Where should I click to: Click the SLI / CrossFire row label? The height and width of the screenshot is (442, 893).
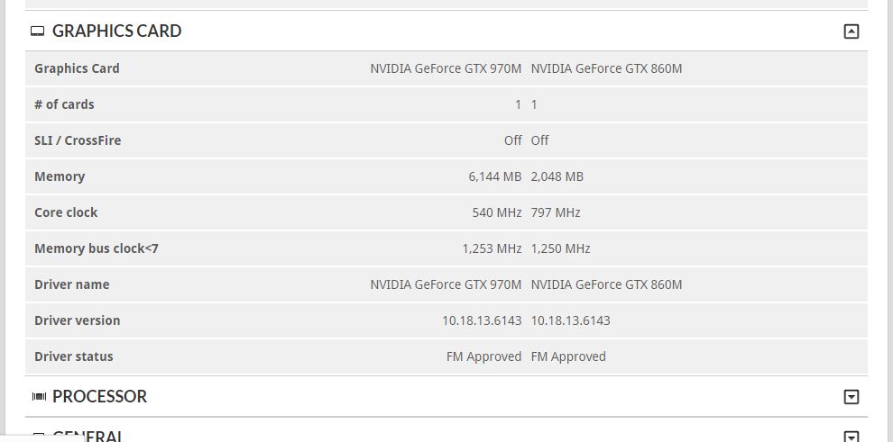pyautogui.click(x=78, y=140)
